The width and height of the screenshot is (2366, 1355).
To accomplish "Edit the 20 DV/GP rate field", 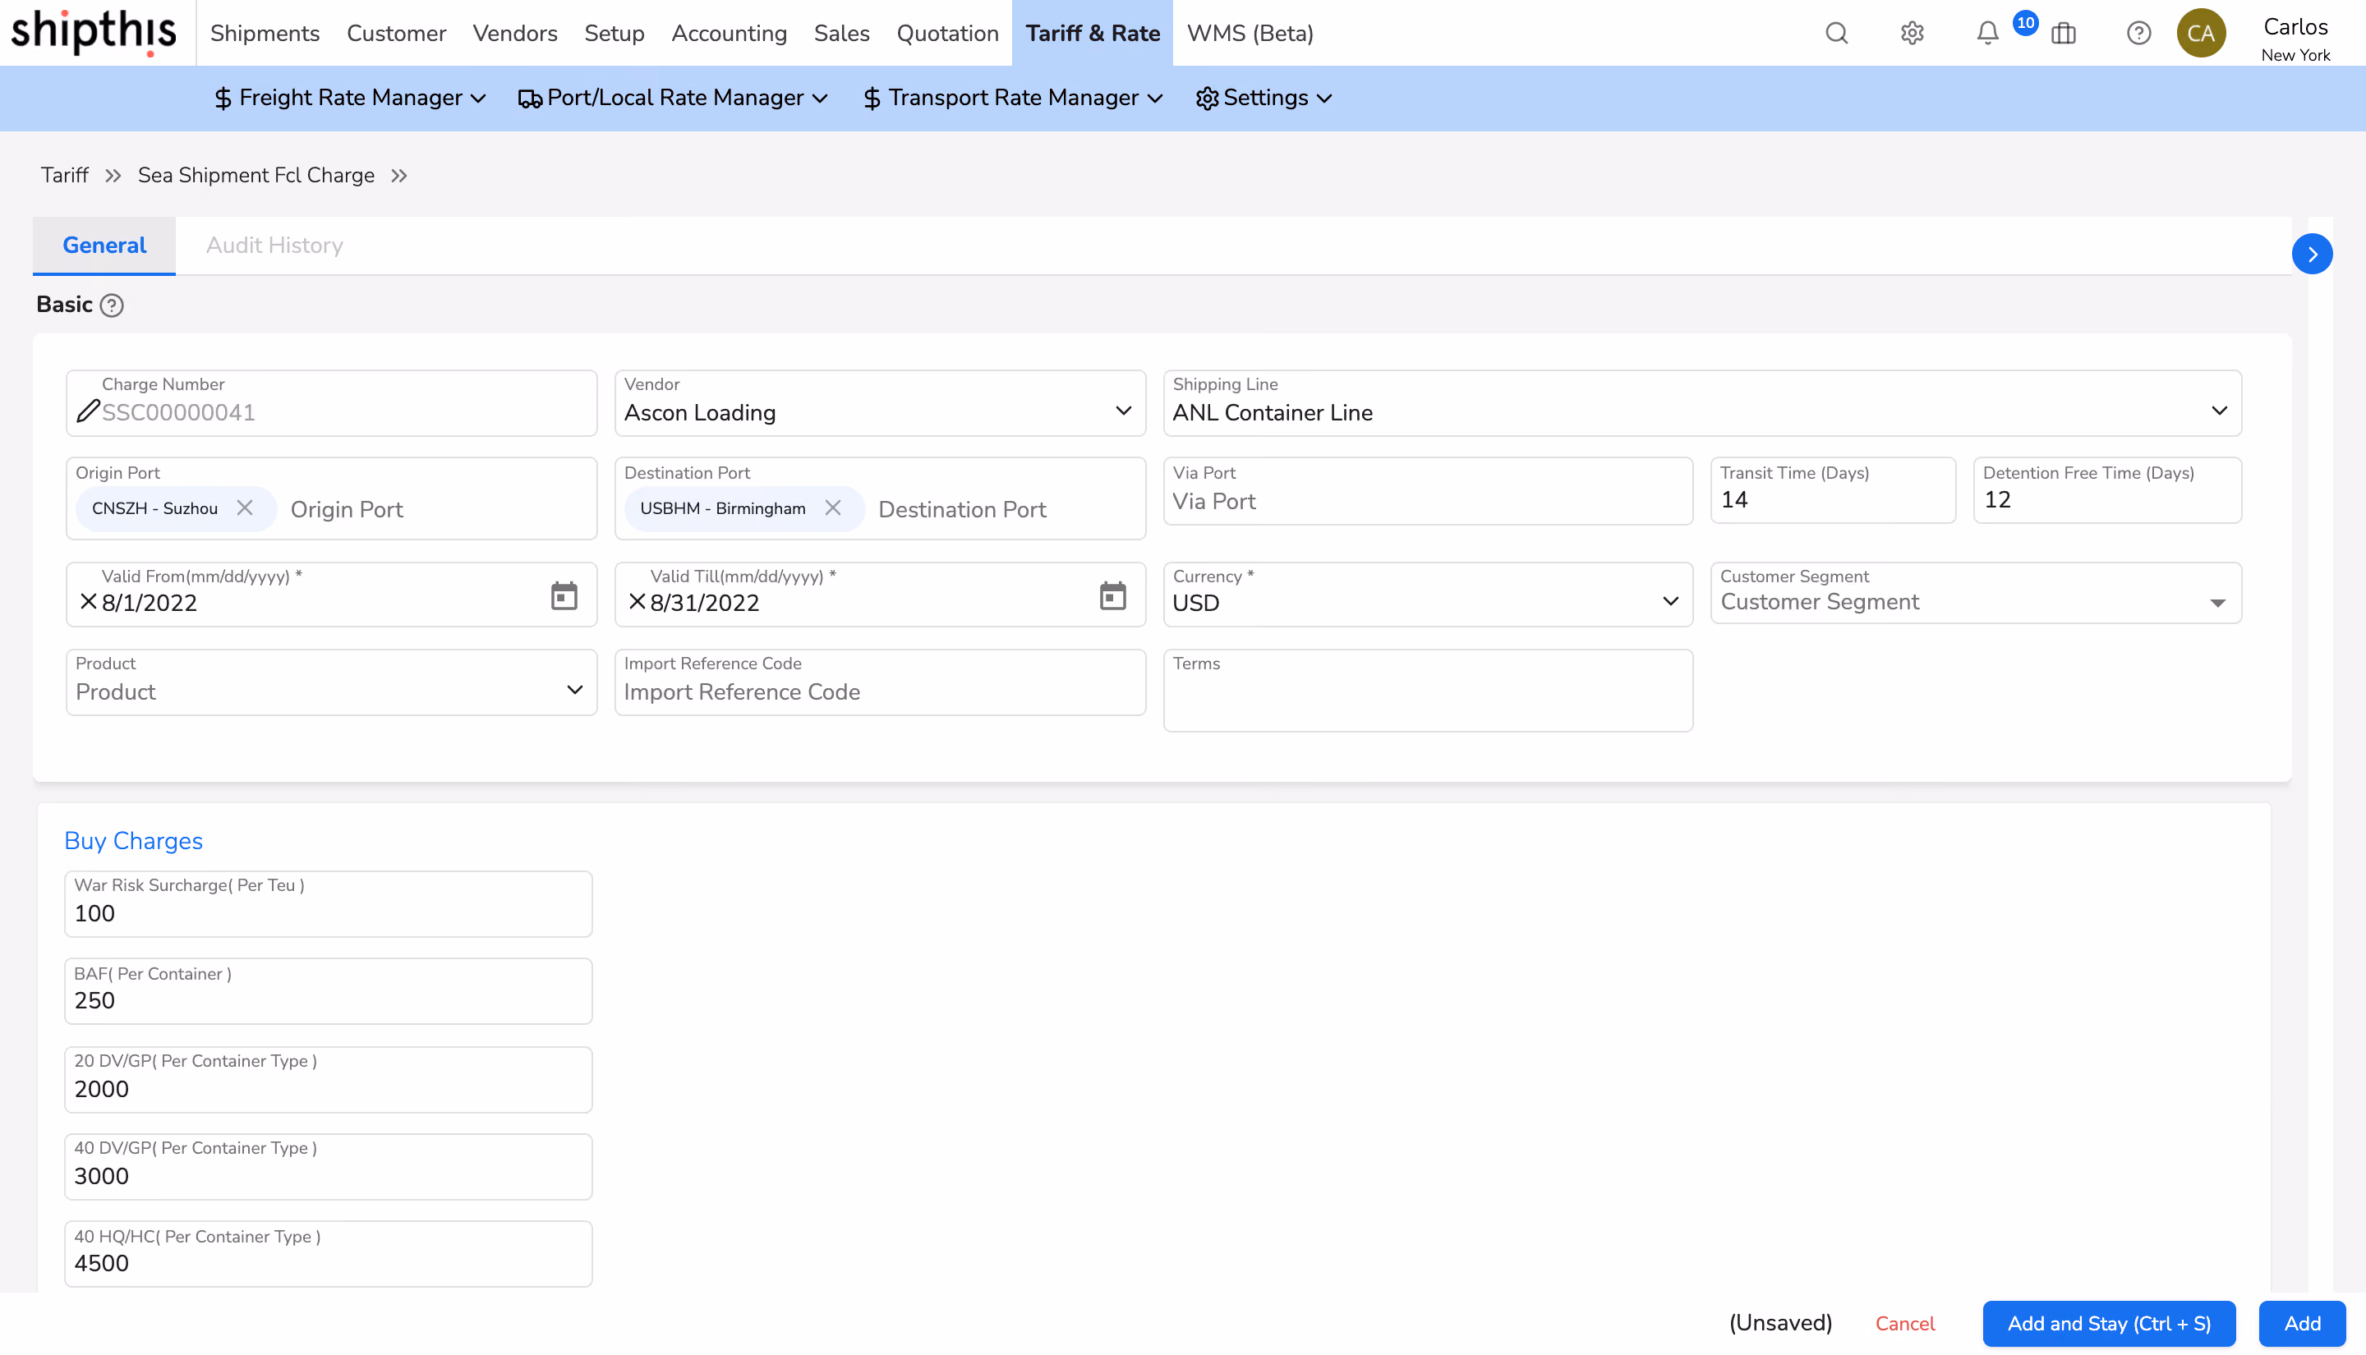I will [328, 1080].
